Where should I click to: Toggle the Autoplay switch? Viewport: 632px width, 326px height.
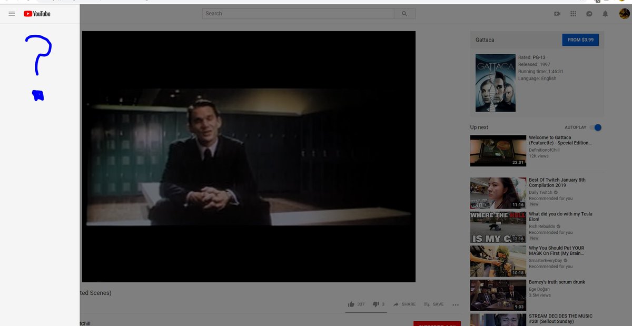point(596,127)
